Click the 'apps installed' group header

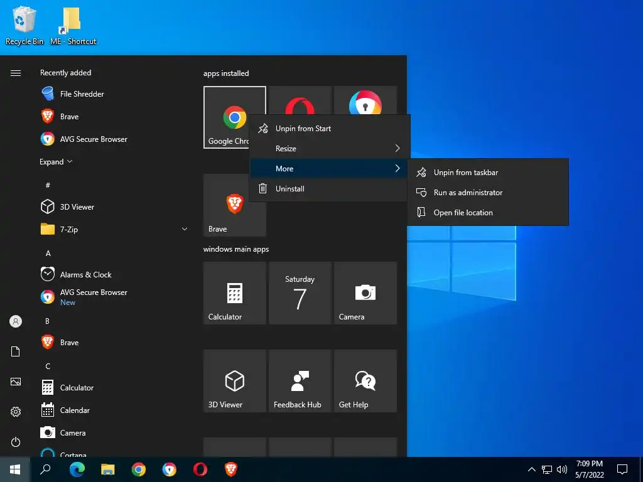click(226, 73)
